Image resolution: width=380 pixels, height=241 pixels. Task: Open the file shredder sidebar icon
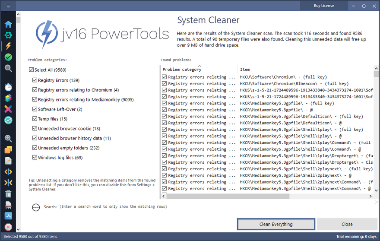point(8,205)
